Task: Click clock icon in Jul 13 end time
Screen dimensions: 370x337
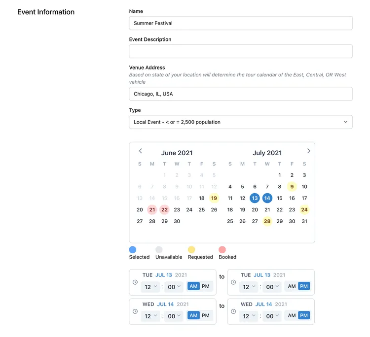Action: 233,282
